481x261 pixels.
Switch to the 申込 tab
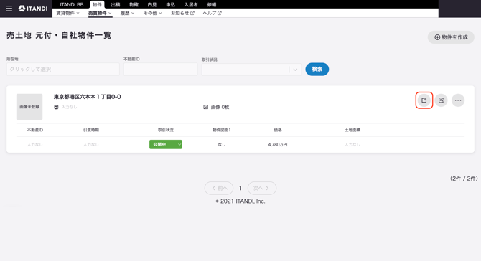tap(170, 4)
